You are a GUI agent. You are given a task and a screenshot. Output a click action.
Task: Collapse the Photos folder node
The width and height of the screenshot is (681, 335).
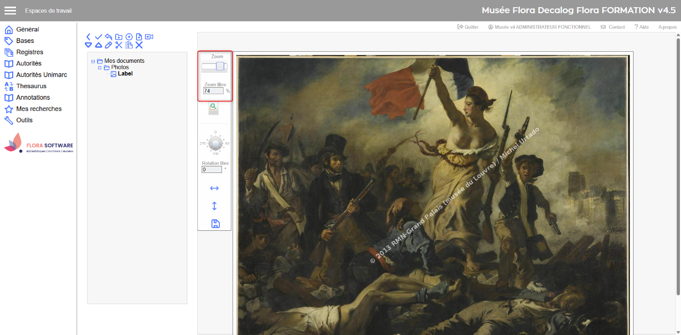100,67
